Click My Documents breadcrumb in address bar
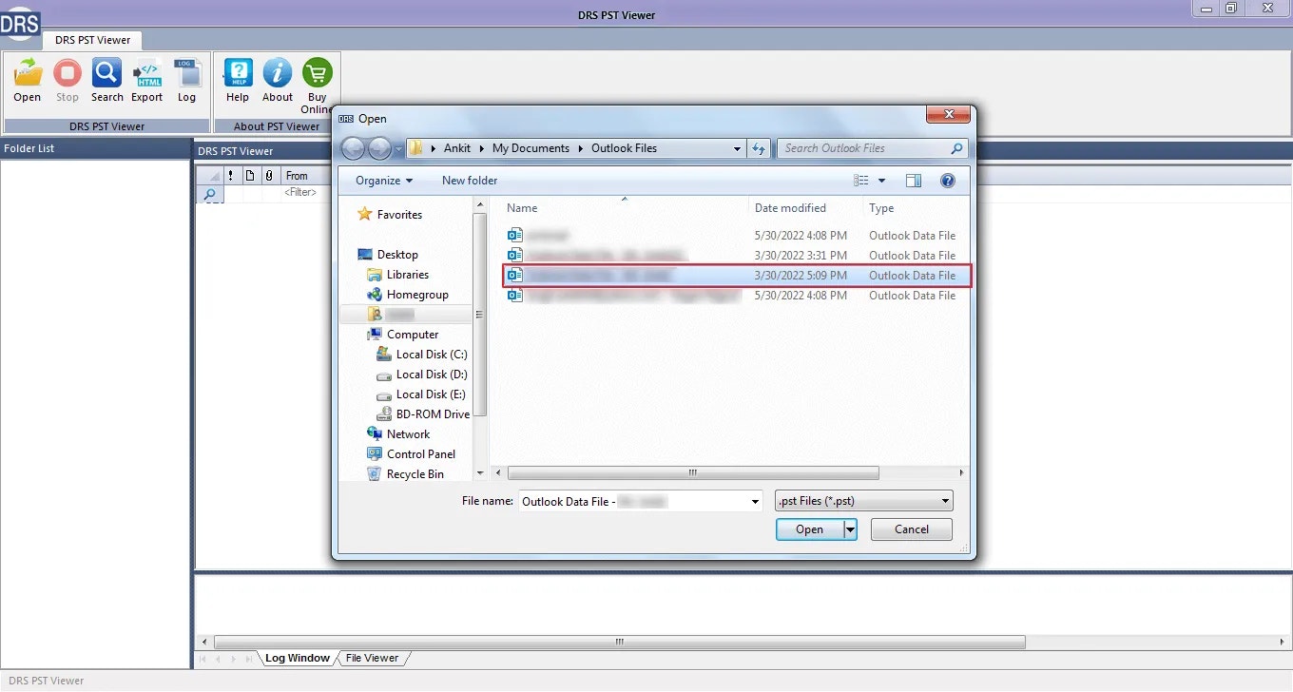The height and width of the screenshot is (692, 1293). [531, 148]
